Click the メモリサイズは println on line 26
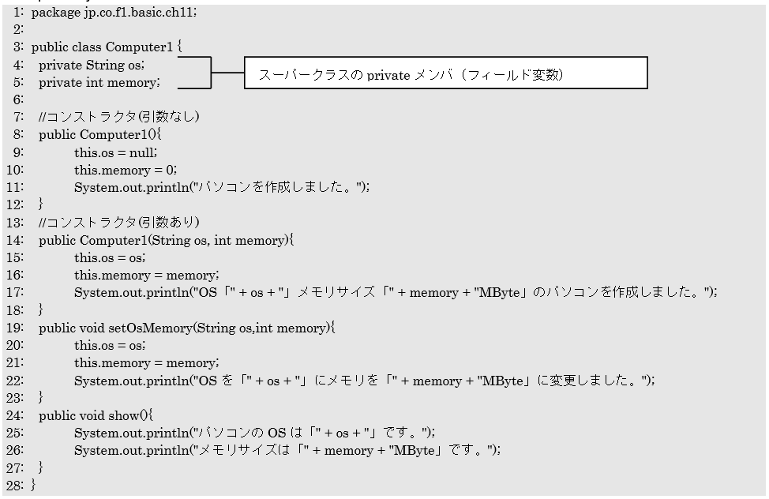The image size is (769, 499). click(x=287, y=450)
